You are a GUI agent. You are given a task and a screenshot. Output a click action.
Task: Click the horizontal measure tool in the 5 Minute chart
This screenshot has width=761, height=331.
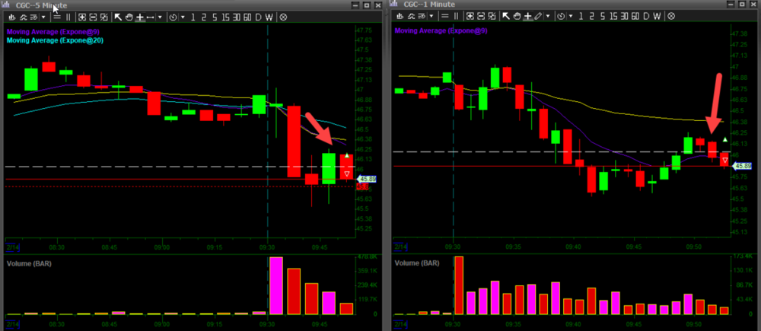pyautogui.click(x=151, y=17)
